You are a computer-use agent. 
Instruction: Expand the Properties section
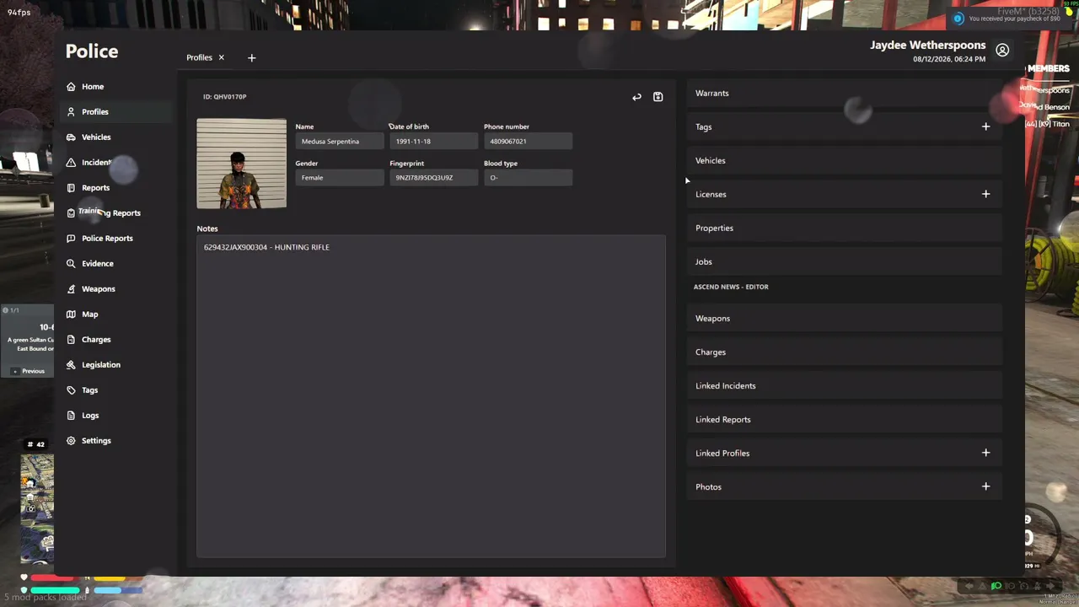pos(845,228)
